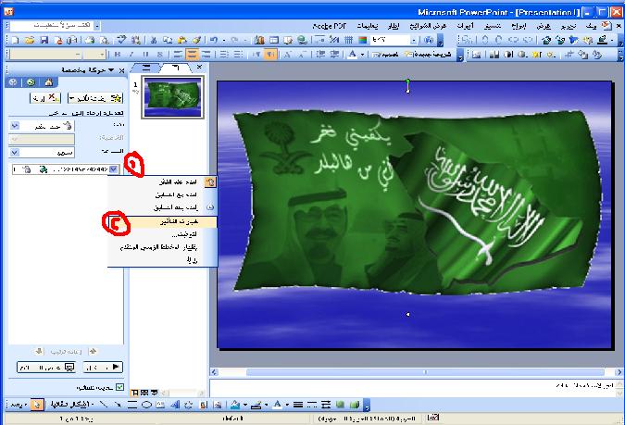Switch to Outline tab in slides pane
The height and width of the screenshot is (425, 625).
[146, 68]
